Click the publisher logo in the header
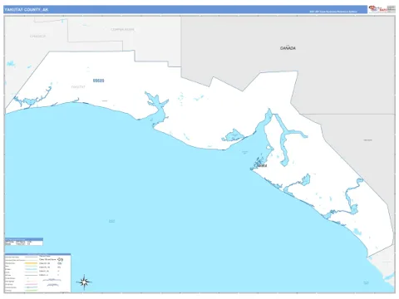The height and width of the screenshot is (299, 399). (x=382, y=9)
